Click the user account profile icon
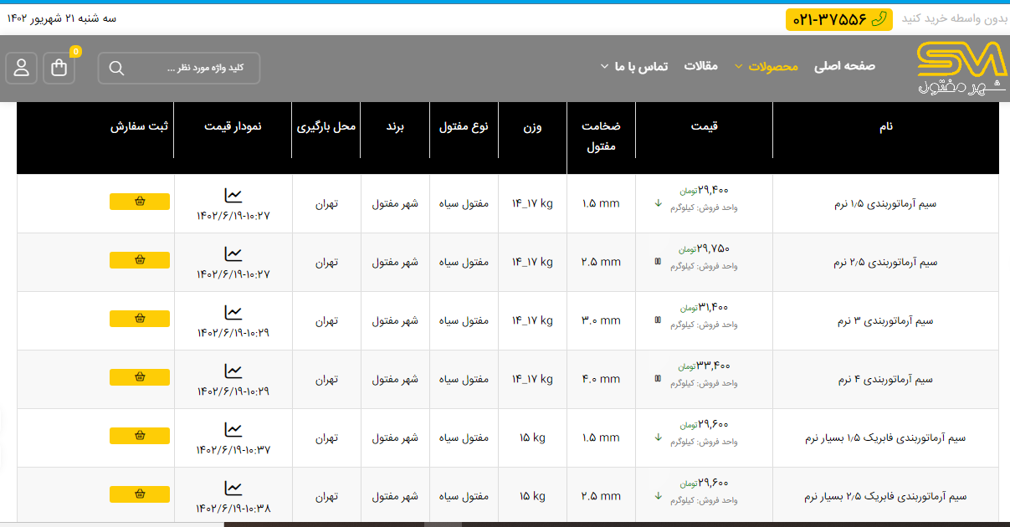Screen dimensions: 1010x527 21,69
